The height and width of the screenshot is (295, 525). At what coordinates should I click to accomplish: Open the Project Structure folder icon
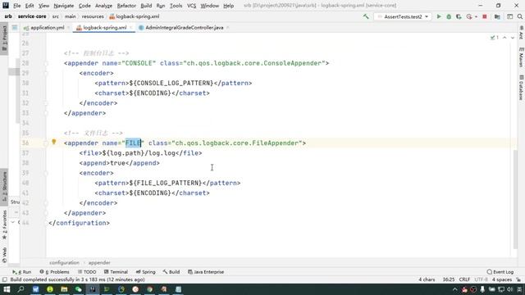[497, 16]
